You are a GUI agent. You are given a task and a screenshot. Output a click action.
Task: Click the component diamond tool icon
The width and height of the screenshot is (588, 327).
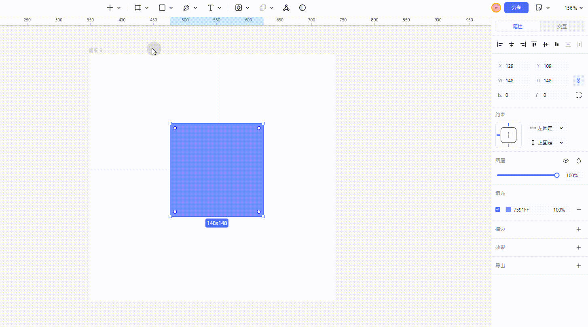[x=239, y=8]
